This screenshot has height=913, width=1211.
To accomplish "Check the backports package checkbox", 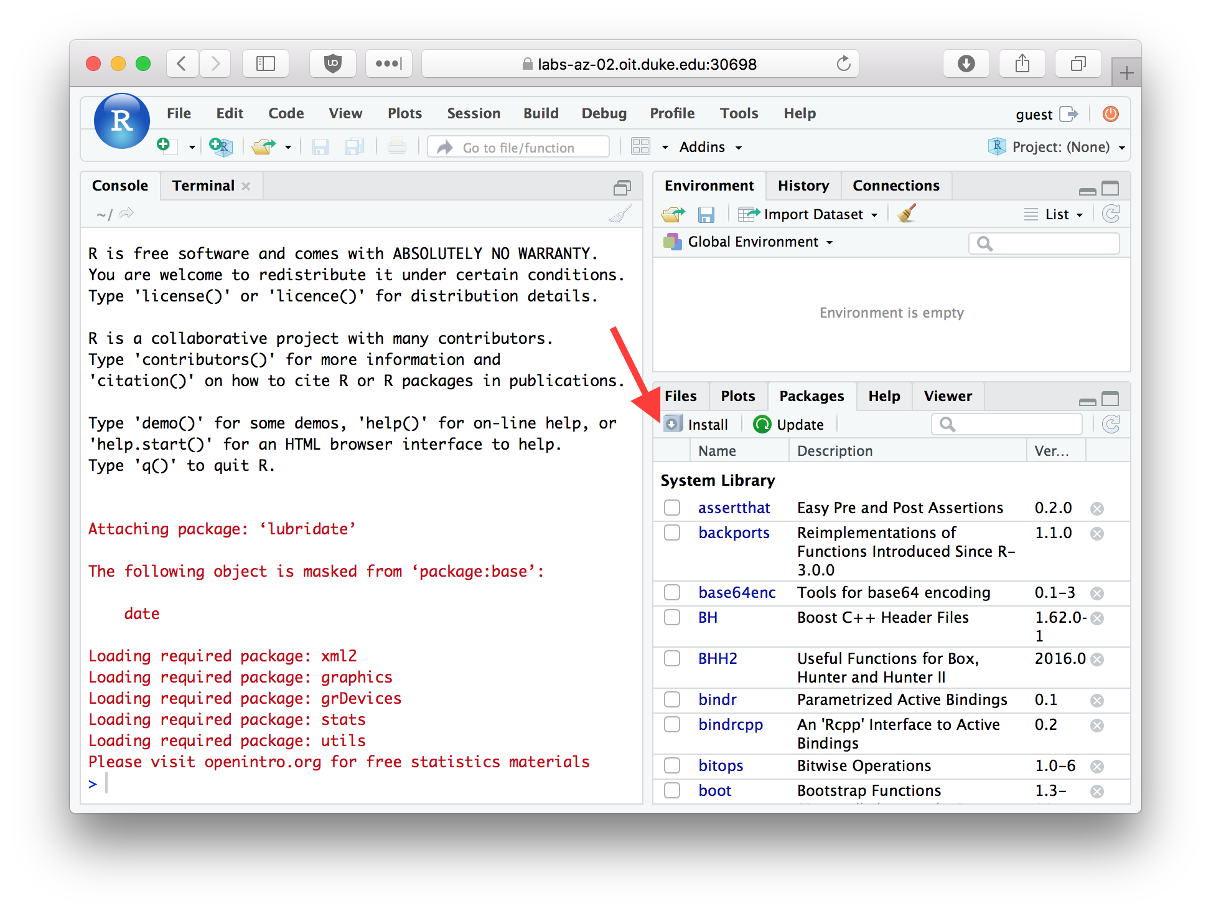I will (x=672, y=533).
